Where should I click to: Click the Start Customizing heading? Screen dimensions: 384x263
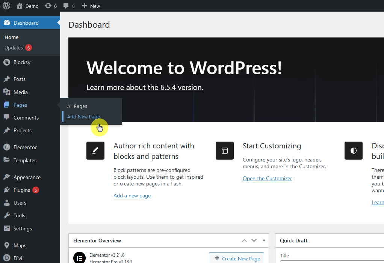tap(272, 146)
